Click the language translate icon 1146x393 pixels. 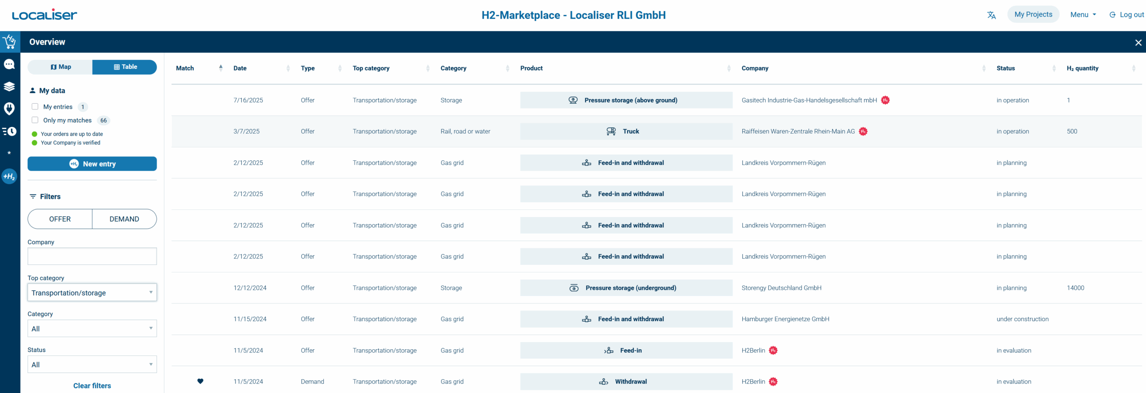pyautogui.click(x=991, y=15)
